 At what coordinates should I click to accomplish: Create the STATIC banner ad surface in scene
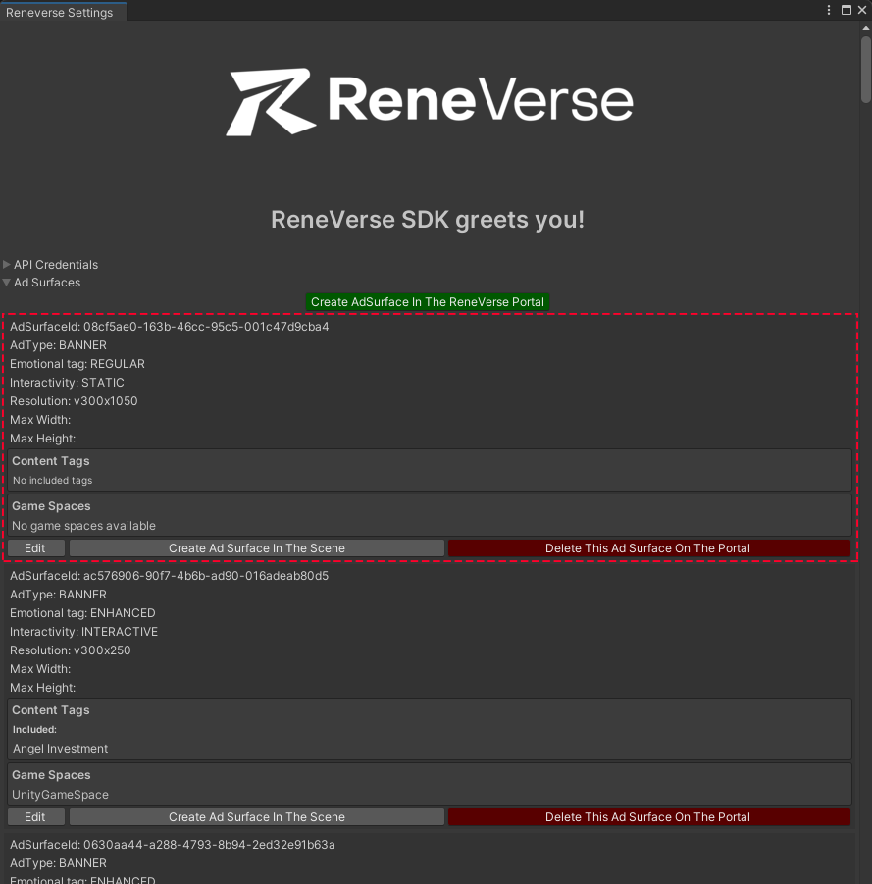[256, 548]
